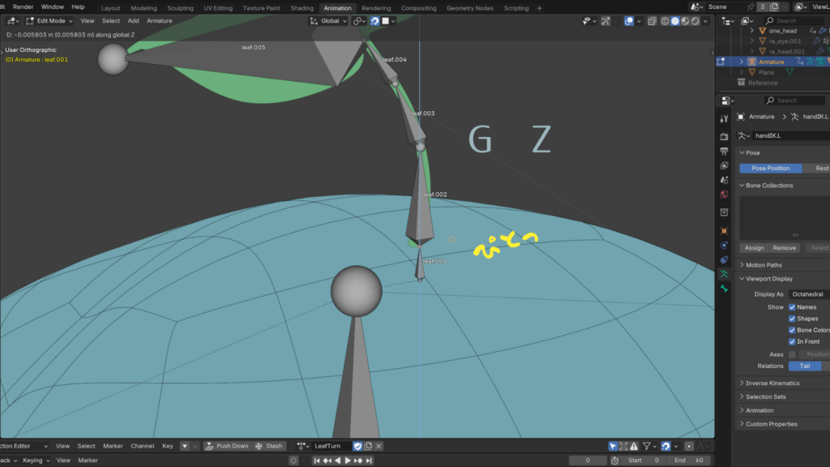
Task: Open the Output properties tab
Action: (724, 152)
